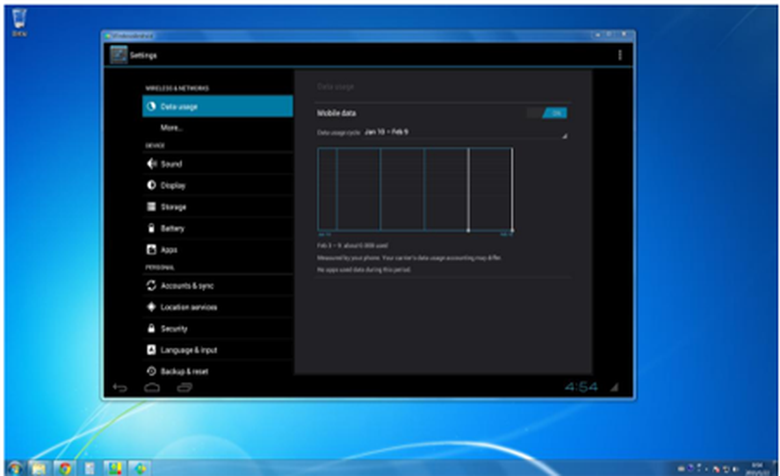The image size is (780, 476).
Task: Launch File Explorer from the taskbar
Action: click(38, 468)
